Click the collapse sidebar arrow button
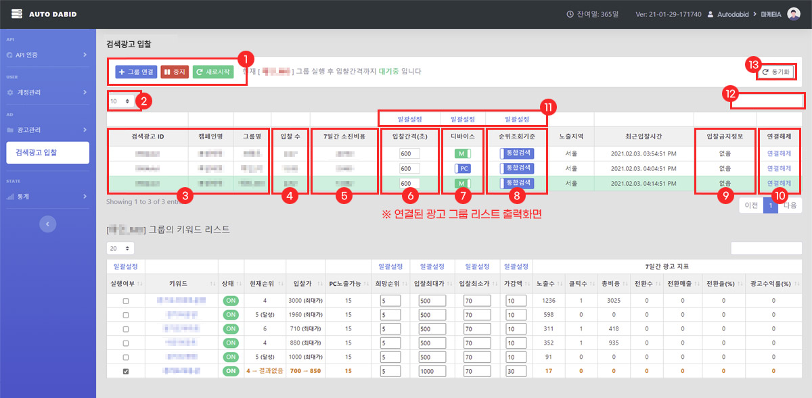This screenshot has height=398, width=812. click(x=47, y=224)
